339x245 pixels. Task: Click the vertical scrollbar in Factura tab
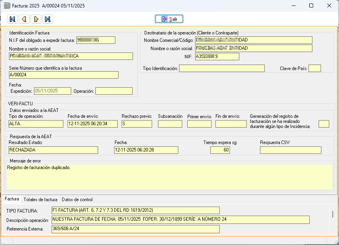point(333,214)
